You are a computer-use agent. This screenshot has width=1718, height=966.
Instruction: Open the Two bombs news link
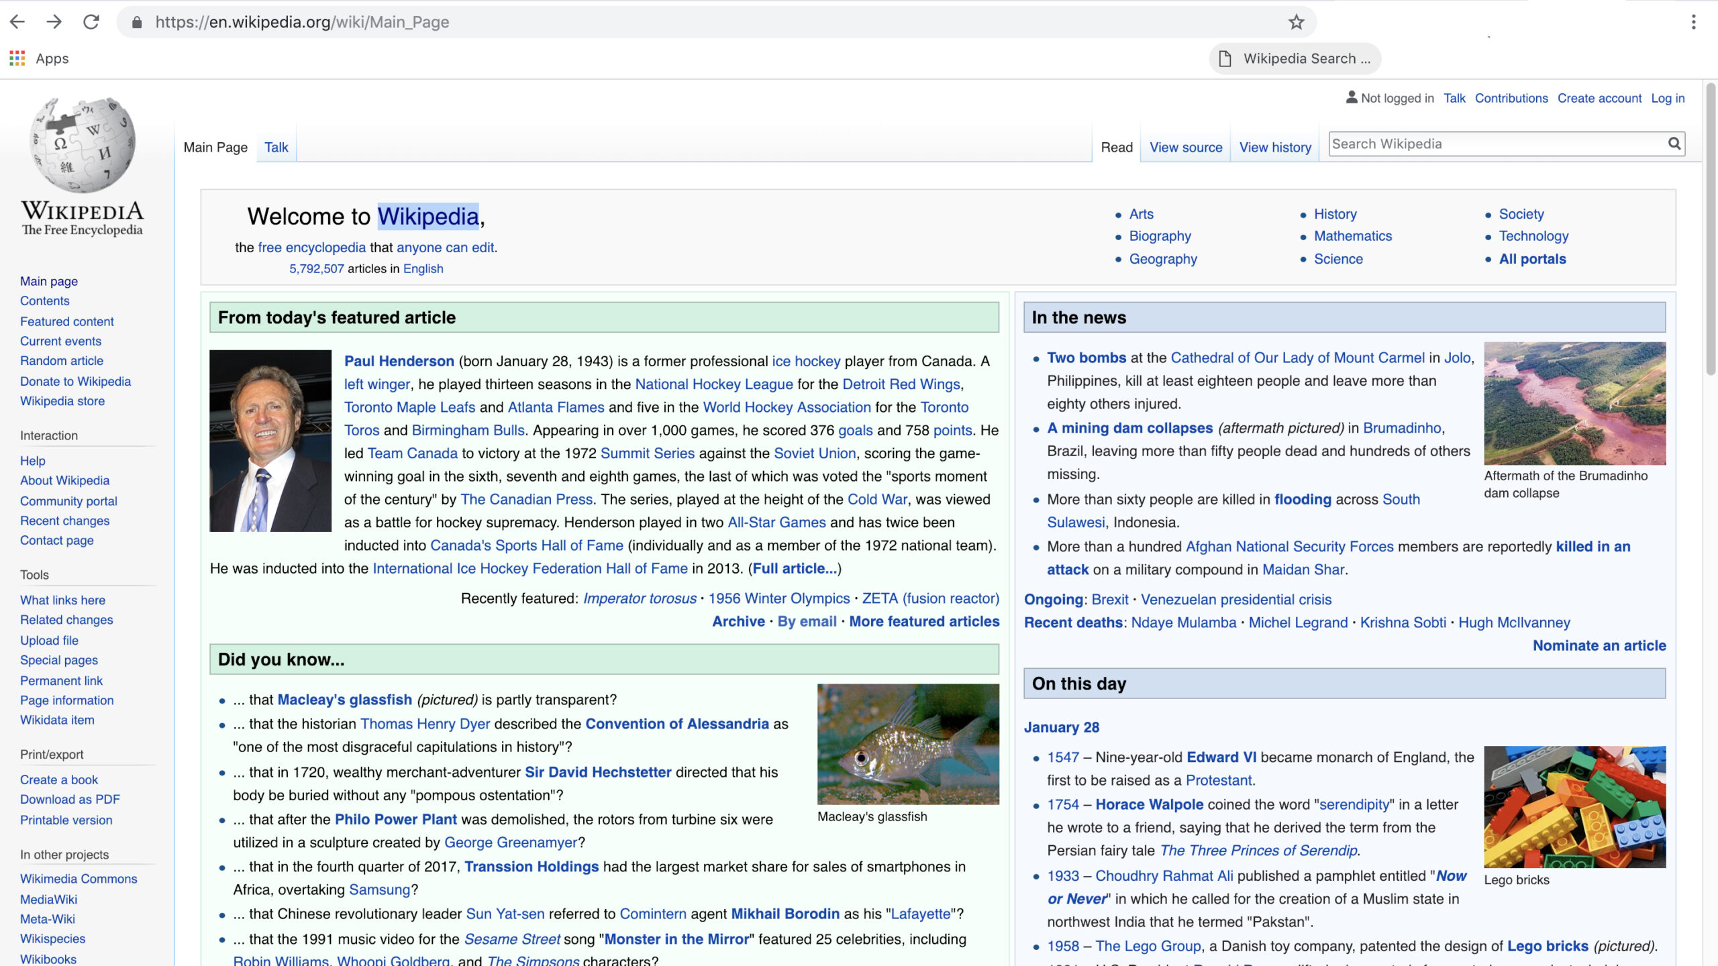(1087, 358)
